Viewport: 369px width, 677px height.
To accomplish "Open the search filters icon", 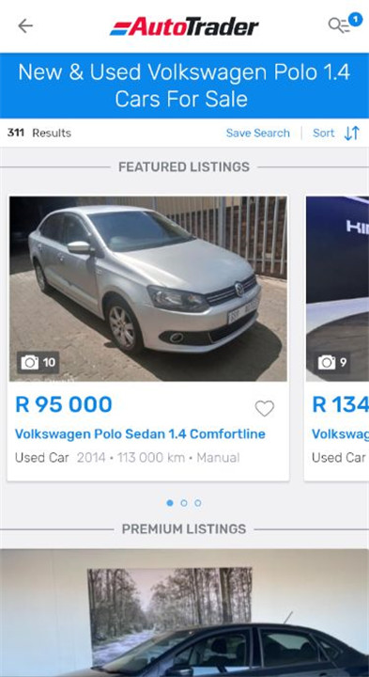I will click(x=339, y=26).
